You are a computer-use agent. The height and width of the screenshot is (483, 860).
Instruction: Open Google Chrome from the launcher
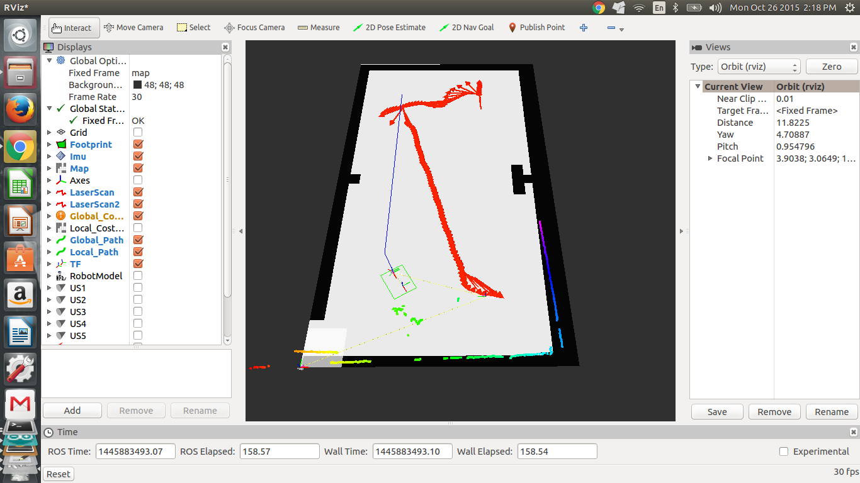pos(20,147)
